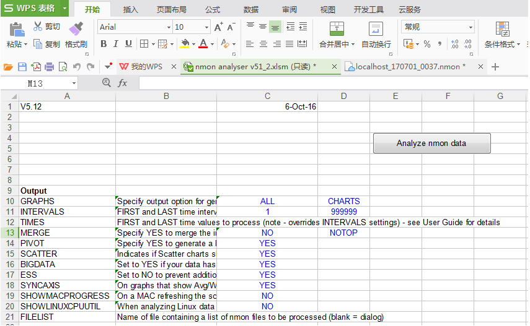
Task: Activate the Format Painter brush
Action: (76, 29)
